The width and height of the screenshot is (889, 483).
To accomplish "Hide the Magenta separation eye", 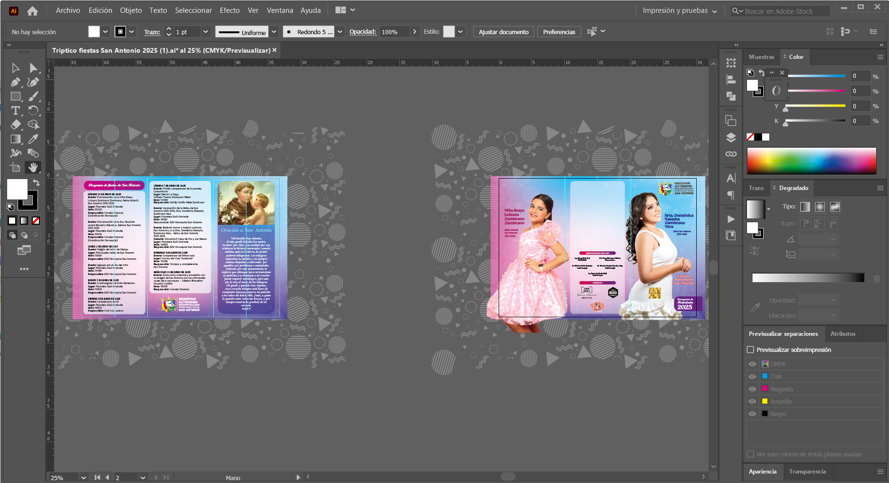I will click(752, 389).
